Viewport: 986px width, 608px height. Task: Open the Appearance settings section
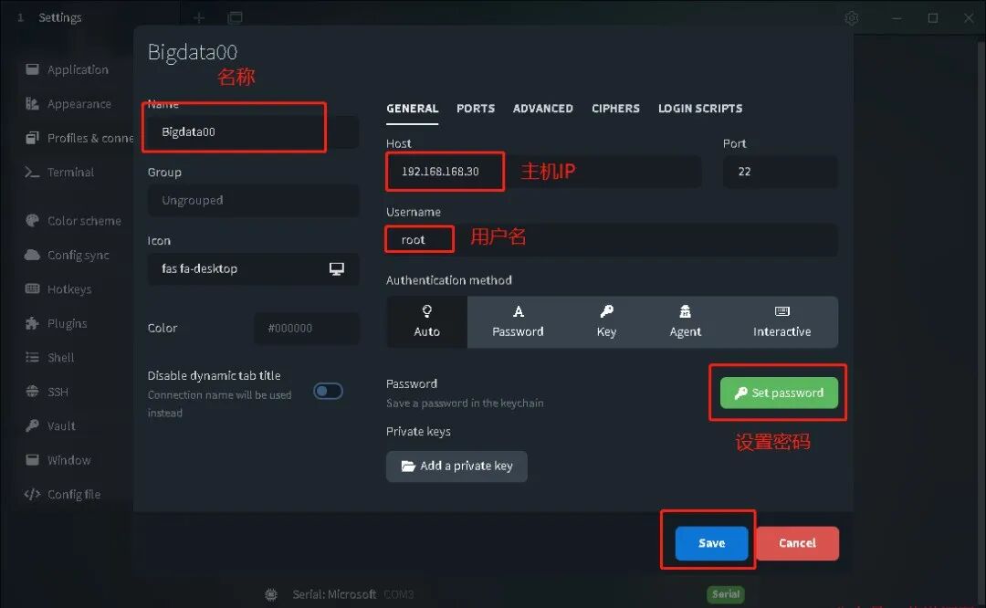point(68,104)
